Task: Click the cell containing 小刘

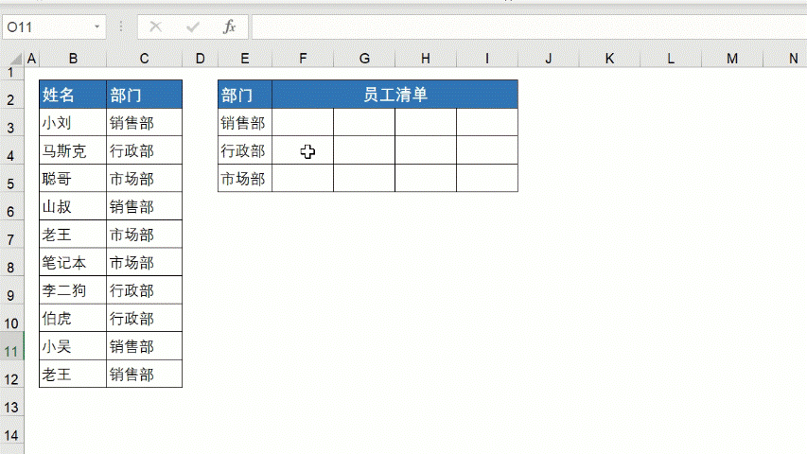Action: (x=73, y=123)
